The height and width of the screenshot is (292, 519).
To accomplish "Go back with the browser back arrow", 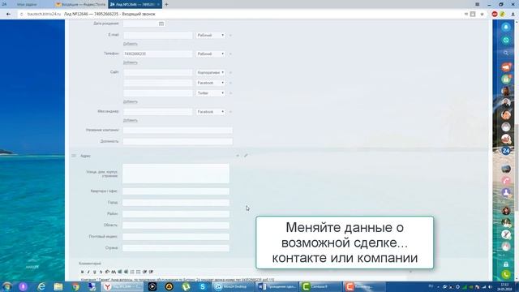I will pos(8,14).
